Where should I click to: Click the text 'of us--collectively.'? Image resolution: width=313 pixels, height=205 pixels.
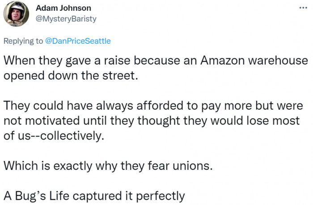[54, 136]
